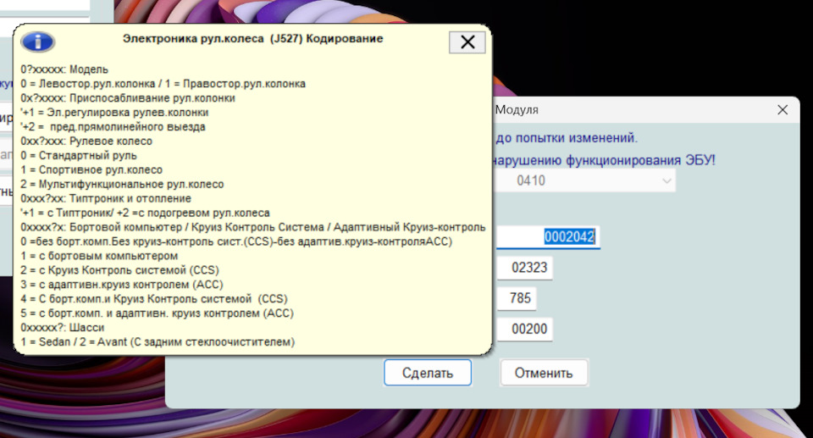Select line '0 = Стандартный руль'
The width and height of the screenshot is (813, 438).
[x=78, y=156]
